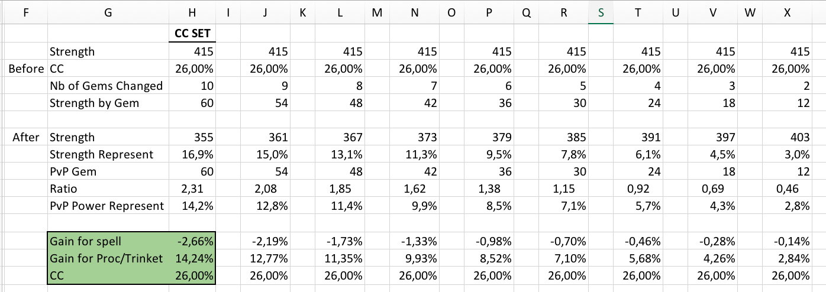Select the column N header
This screenshot has height=292, width=826.
(414, 12)
